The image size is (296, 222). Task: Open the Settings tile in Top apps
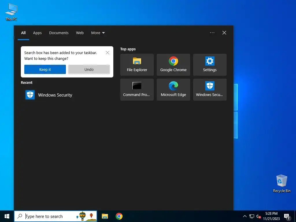pyautogui.click(x=210, y=65)
